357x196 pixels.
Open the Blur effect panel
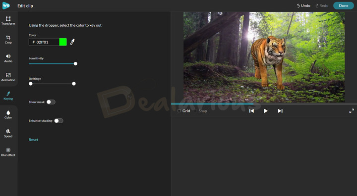click(8, 152)
